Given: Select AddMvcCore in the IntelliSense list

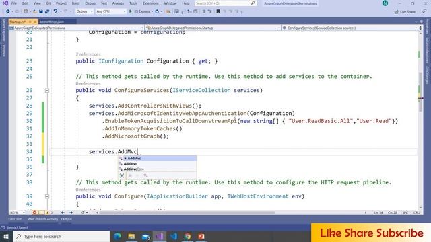Looking at the screenshot, I should tap(157, 169).
